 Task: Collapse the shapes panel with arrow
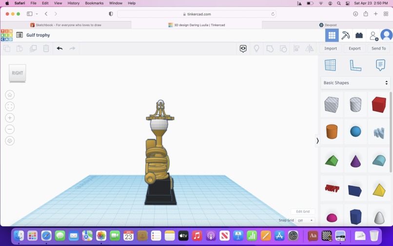pos(317,141)
